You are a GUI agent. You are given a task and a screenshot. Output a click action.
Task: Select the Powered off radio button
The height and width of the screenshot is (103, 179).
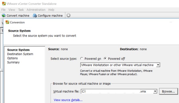(105, 59)
